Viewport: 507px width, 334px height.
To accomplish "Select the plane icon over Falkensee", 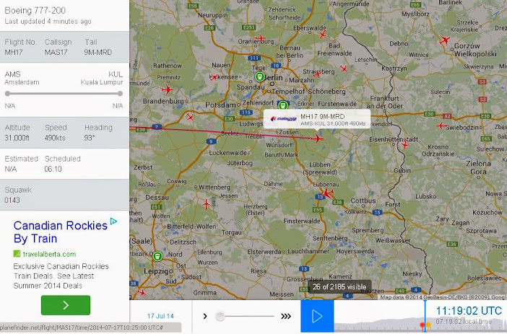I will 214,77.
